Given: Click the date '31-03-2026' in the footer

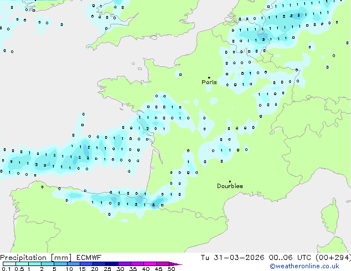Looking at the screenshot, I should tap(239, 258).
